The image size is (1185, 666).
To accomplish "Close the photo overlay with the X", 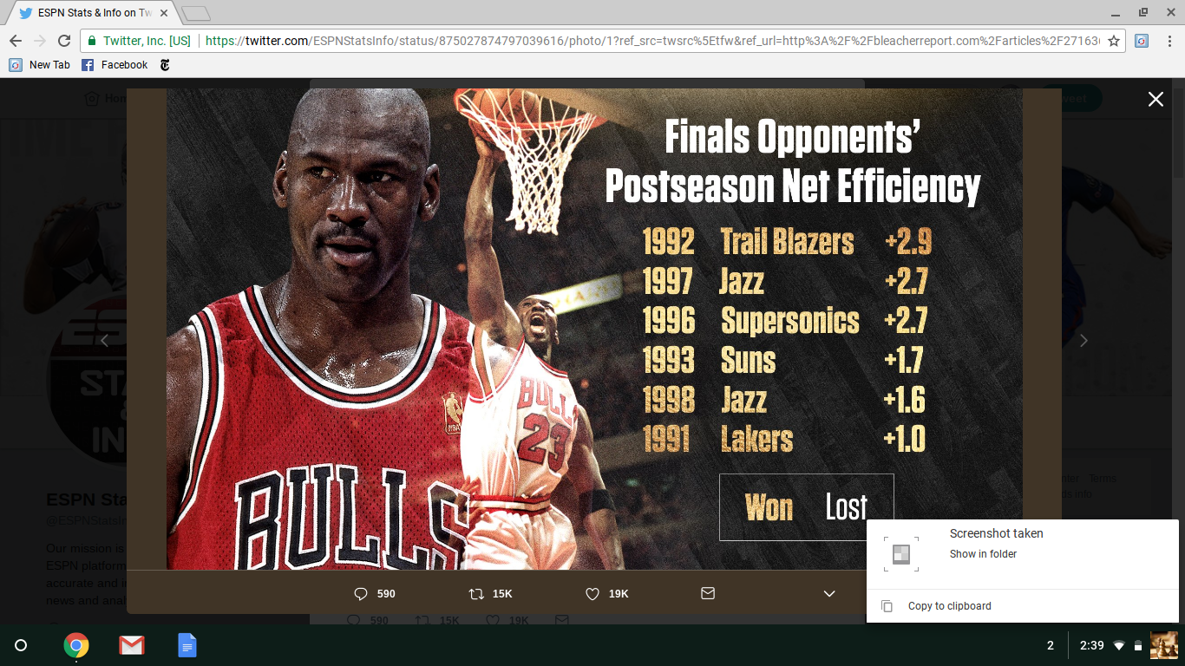I will [x=1156, y=99].
